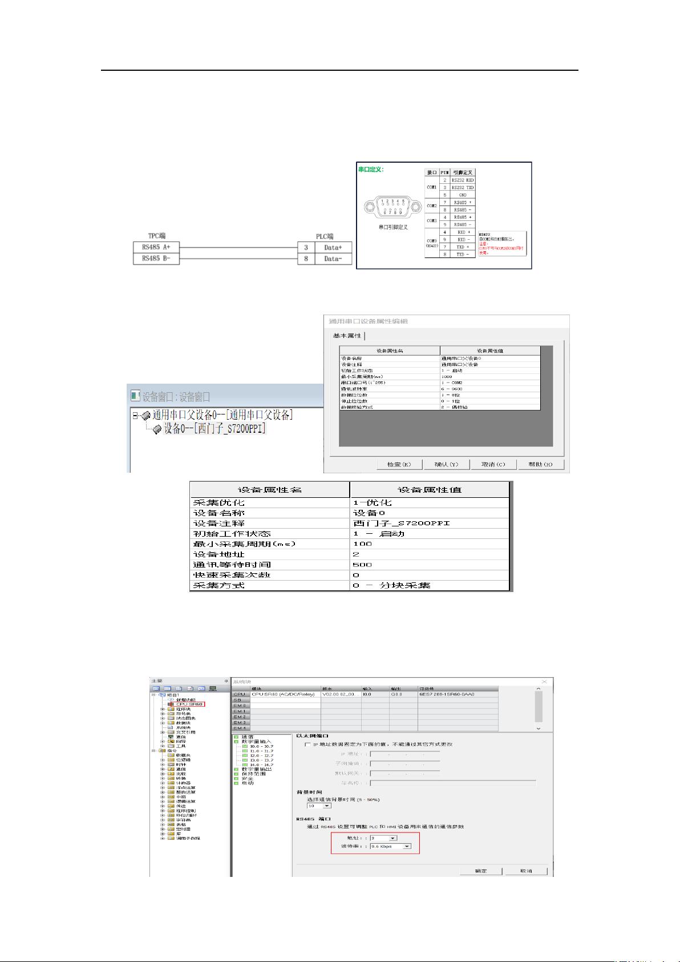Click the 确定 button in system block

click(x=481, y=871)
